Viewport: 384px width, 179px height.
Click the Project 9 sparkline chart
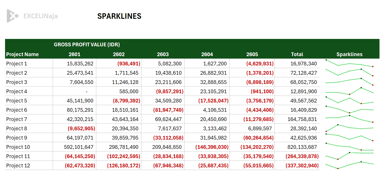tap(350, 137)
